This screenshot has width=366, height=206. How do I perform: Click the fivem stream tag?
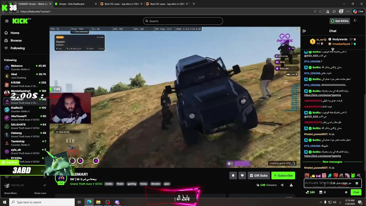120,184
